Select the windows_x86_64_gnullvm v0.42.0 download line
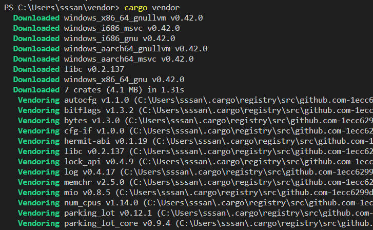373x230 pixels. (133, 17)
